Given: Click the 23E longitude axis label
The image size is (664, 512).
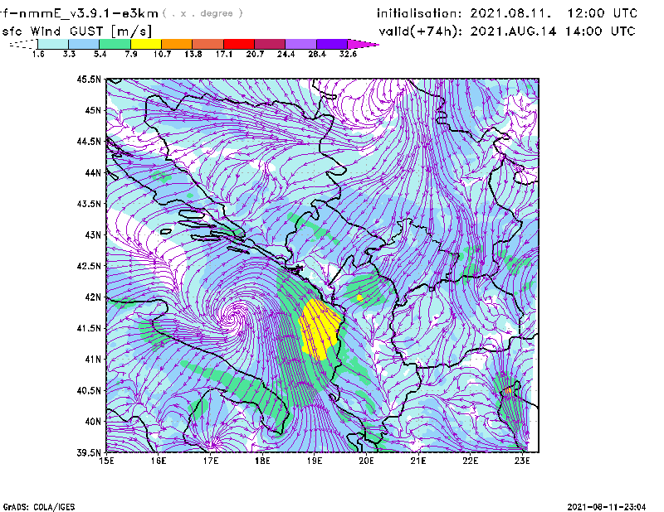Looking at the screenshot, I should 521,461.
